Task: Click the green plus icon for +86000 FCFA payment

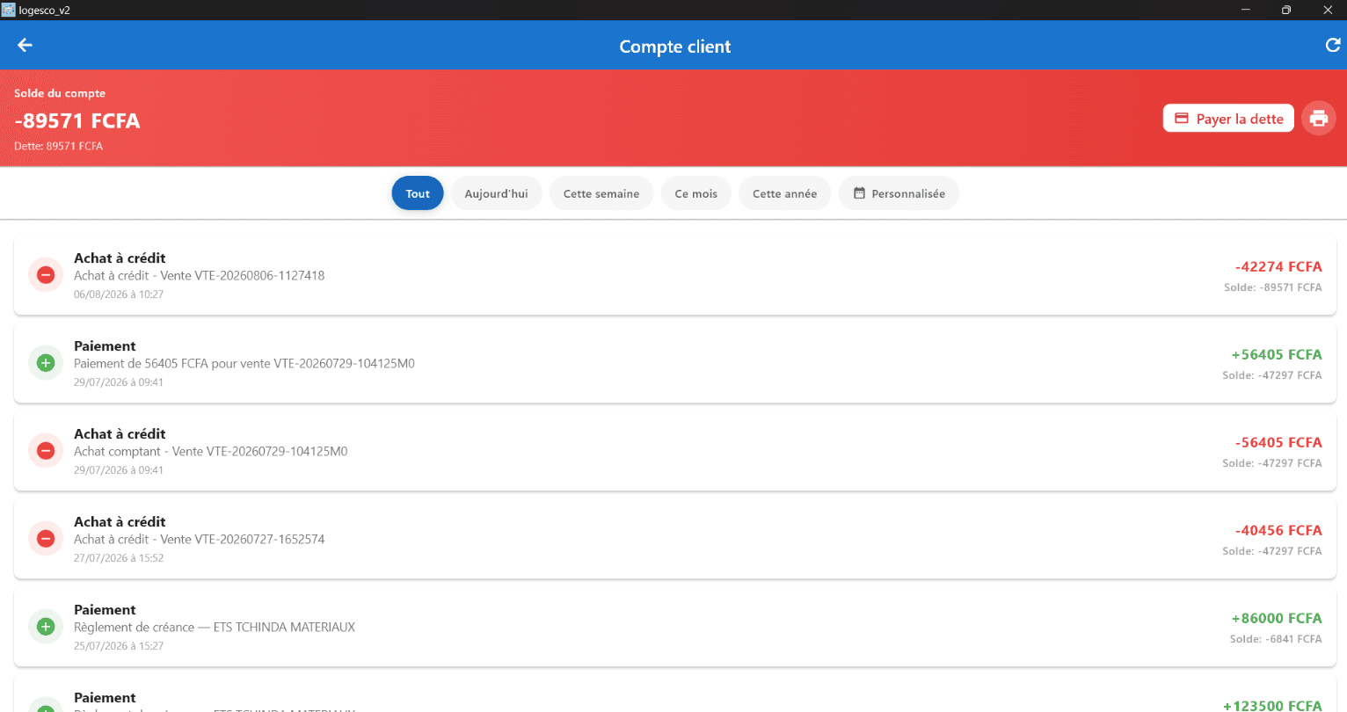Action: pyautogui.click(x=46, y=627)
